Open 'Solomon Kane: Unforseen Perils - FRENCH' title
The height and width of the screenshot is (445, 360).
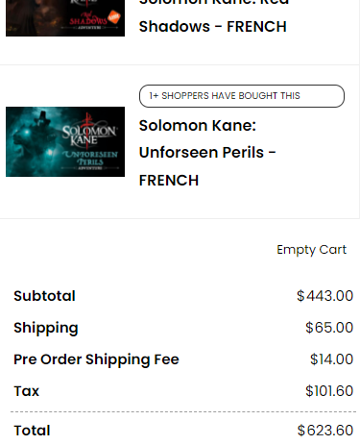coord(207,153)
